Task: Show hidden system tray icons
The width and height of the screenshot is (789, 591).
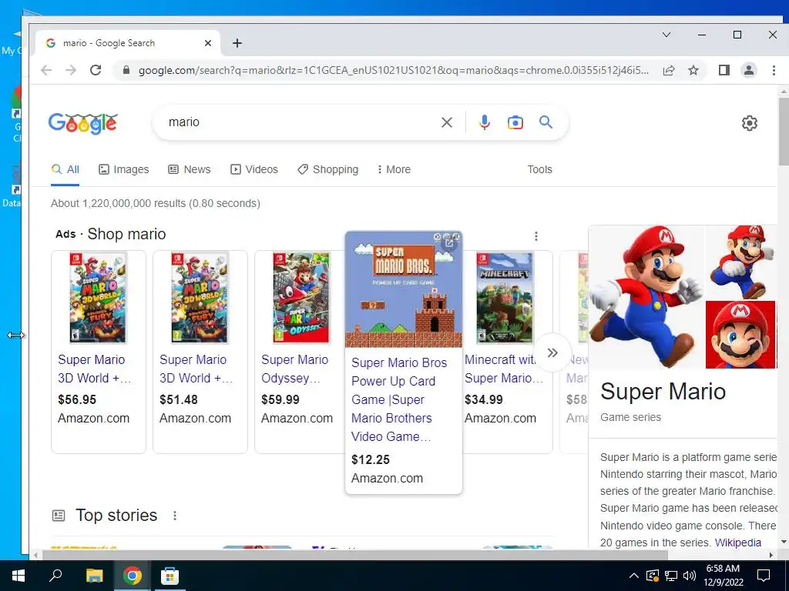Action: click(x=634, y=576)
